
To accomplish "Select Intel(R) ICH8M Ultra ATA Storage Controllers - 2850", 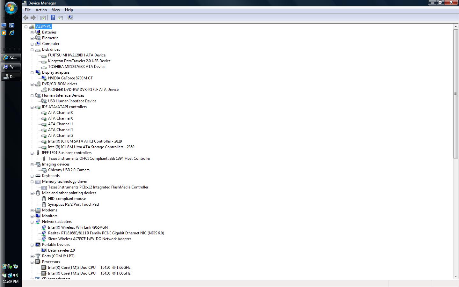I will click(91, 147).
